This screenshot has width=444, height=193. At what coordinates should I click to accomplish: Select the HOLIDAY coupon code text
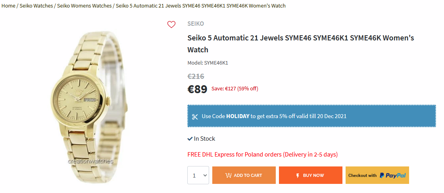click(x=238, y=117)
